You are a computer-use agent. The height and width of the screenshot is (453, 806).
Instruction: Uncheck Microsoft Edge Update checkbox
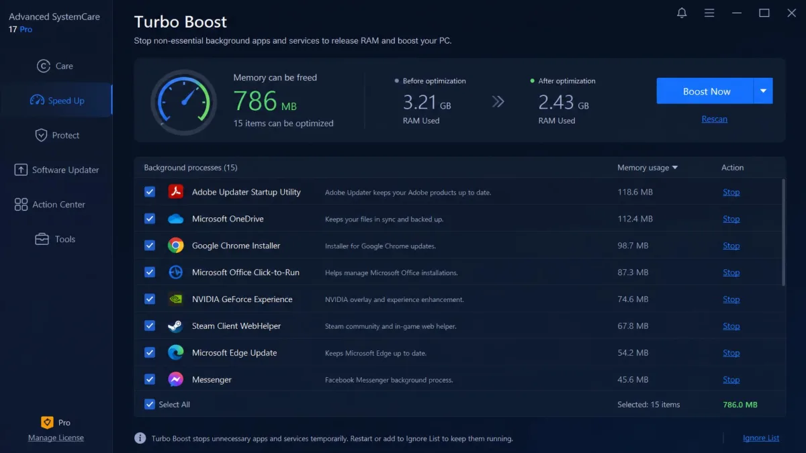(150, 353)
